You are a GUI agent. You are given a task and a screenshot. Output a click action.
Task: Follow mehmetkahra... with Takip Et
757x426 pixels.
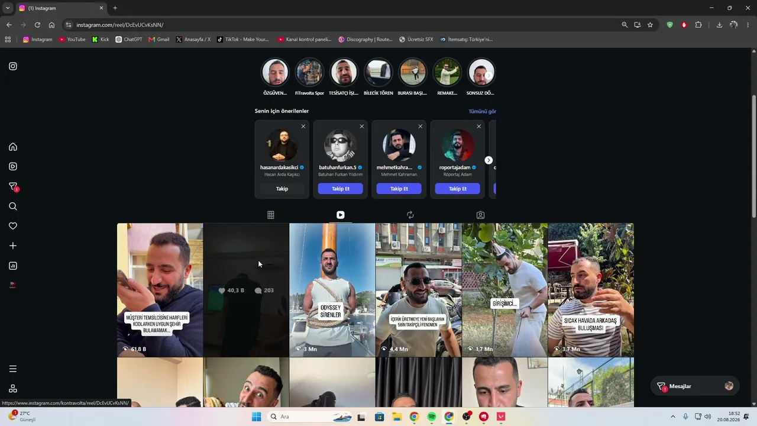(x=399, y=189)
